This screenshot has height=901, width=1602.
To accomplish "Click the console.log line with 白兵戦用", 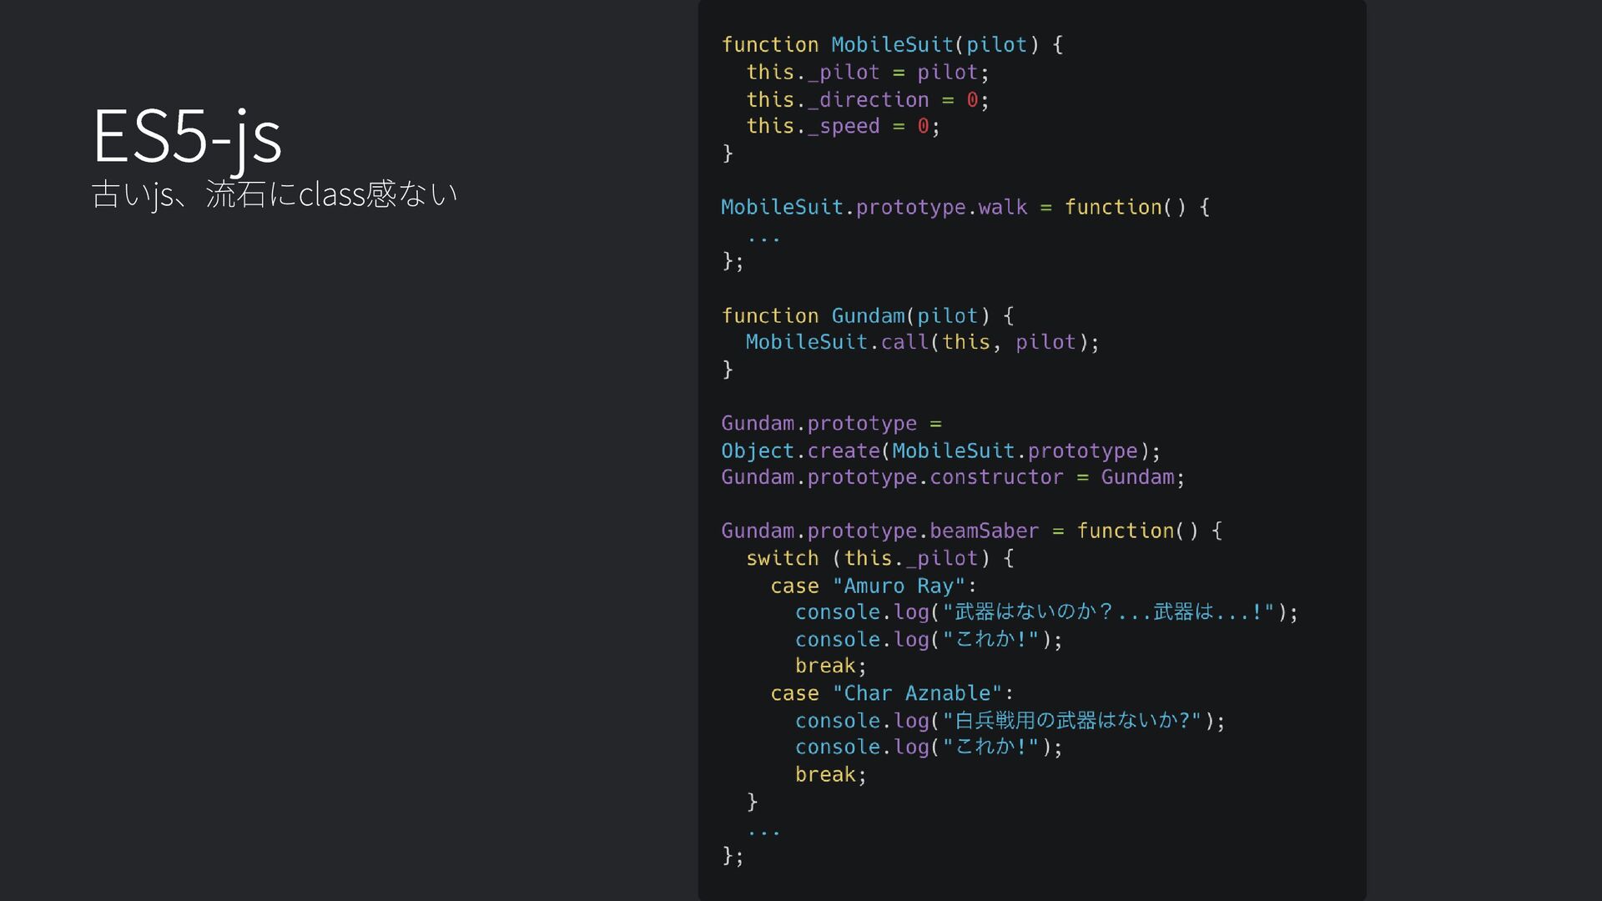I will (x=1009, y=721).
